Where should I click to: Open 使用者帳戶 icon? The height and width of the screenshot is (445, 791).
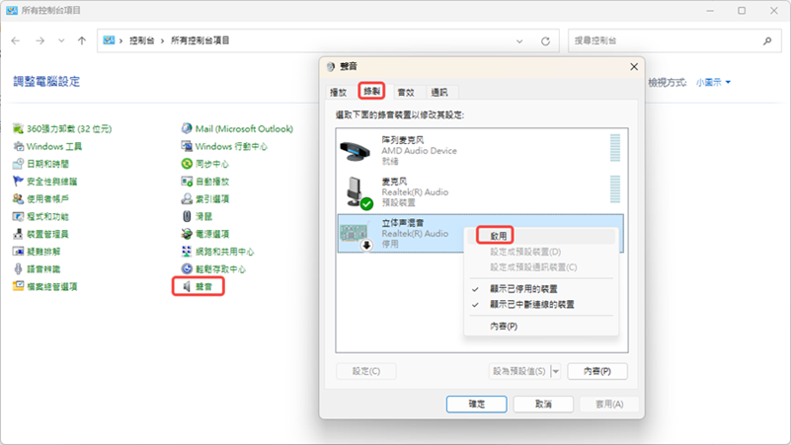(x=18, y=199)
